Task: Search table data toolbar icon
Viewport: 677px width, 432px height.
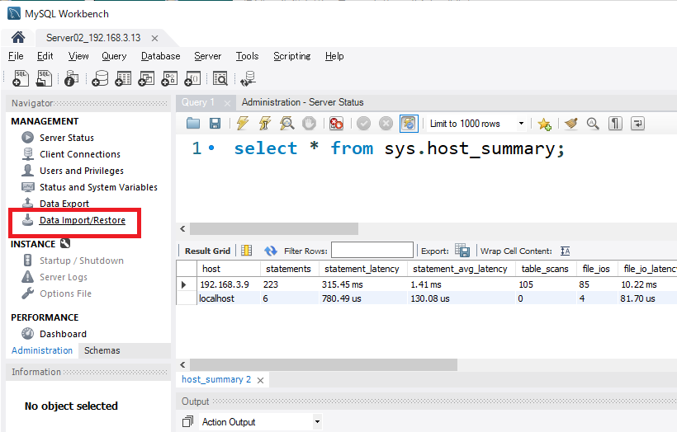Action: tap(220, 78)
